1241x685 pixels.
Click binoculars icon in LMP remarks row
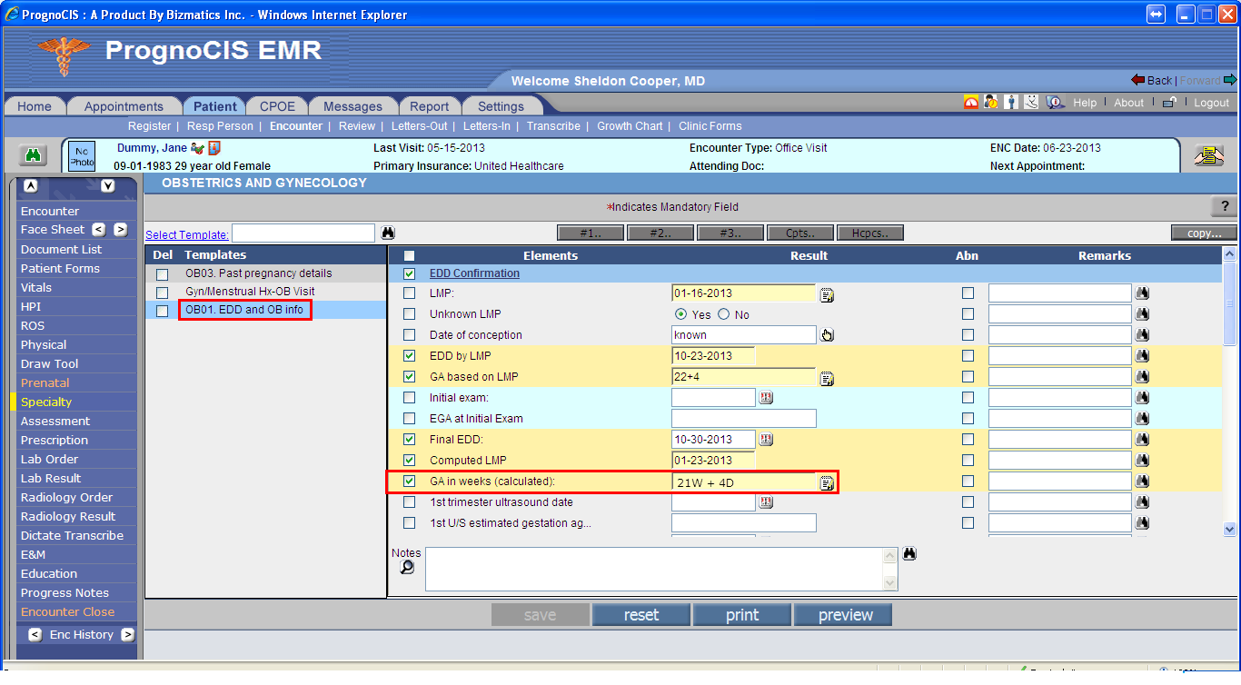[x=1142, y=293]
